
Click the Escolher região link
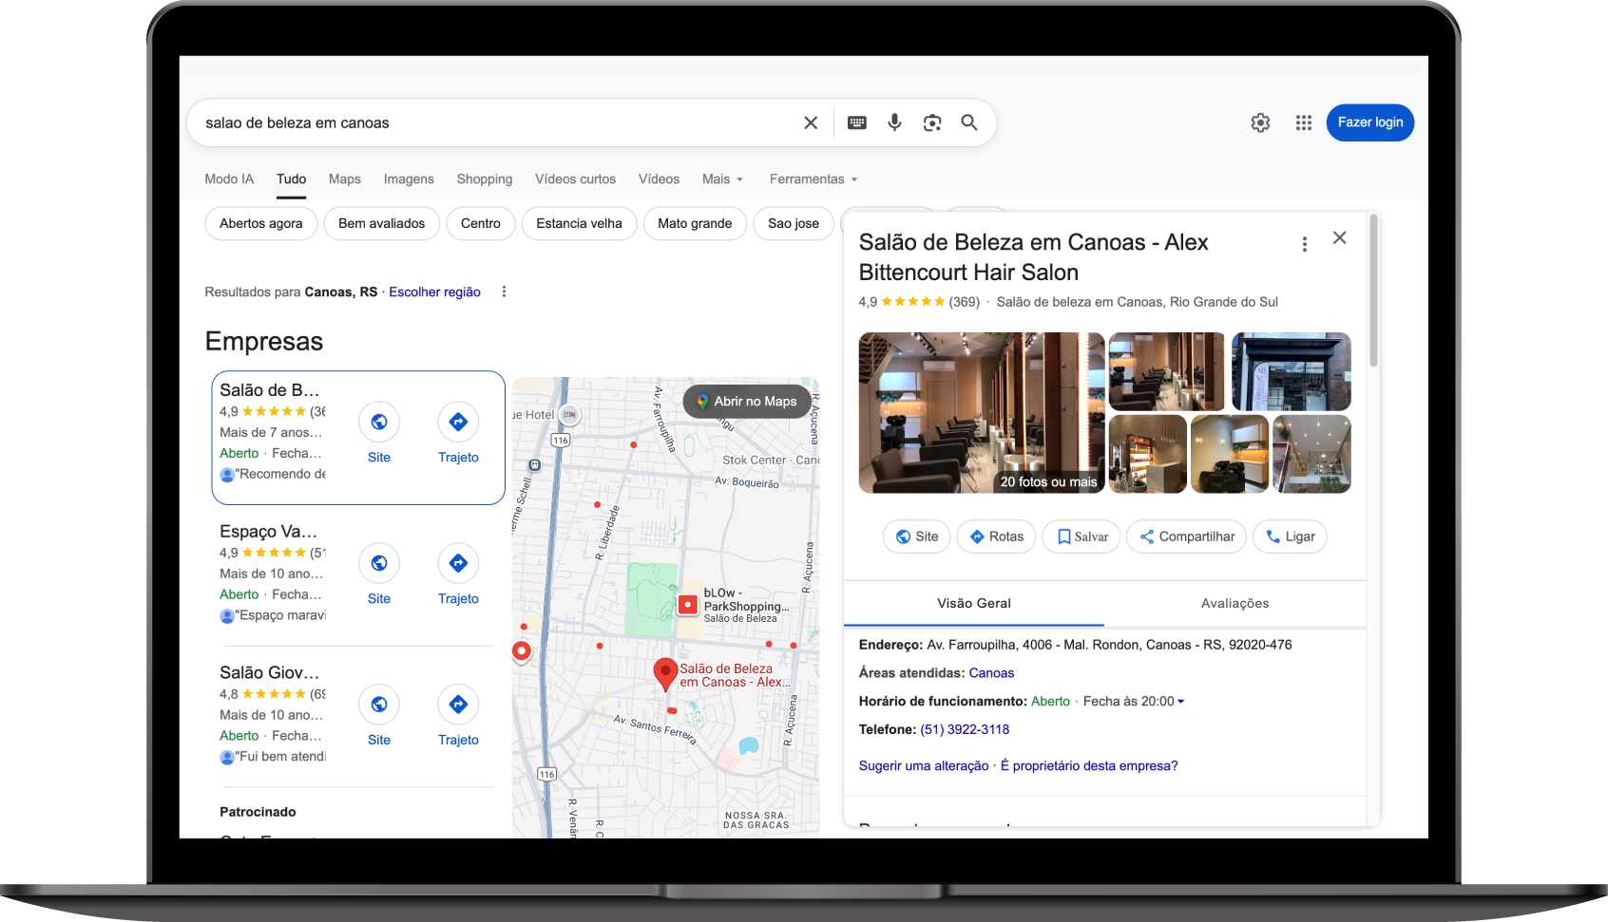pyautogui.click(x=434, y=292)
